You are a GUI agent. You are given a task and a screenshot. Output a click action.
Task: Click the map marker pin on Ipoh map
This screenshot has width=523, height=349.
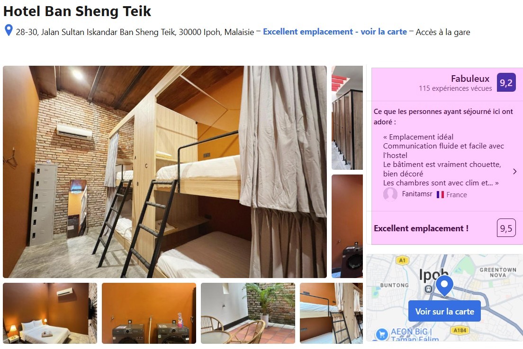(444, 286)
